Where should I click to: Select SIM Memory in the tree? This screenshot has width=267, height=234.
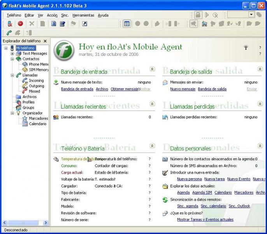tap(39, 70)
